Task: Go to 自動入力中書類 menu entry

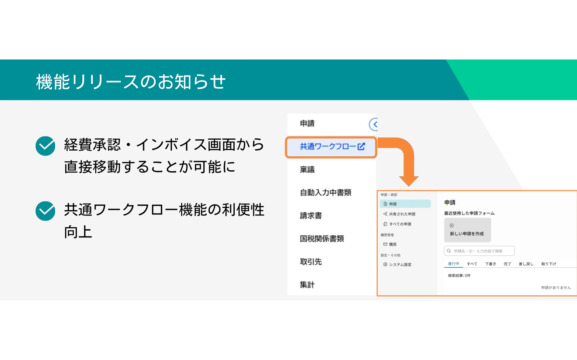Action: [325, 193]
